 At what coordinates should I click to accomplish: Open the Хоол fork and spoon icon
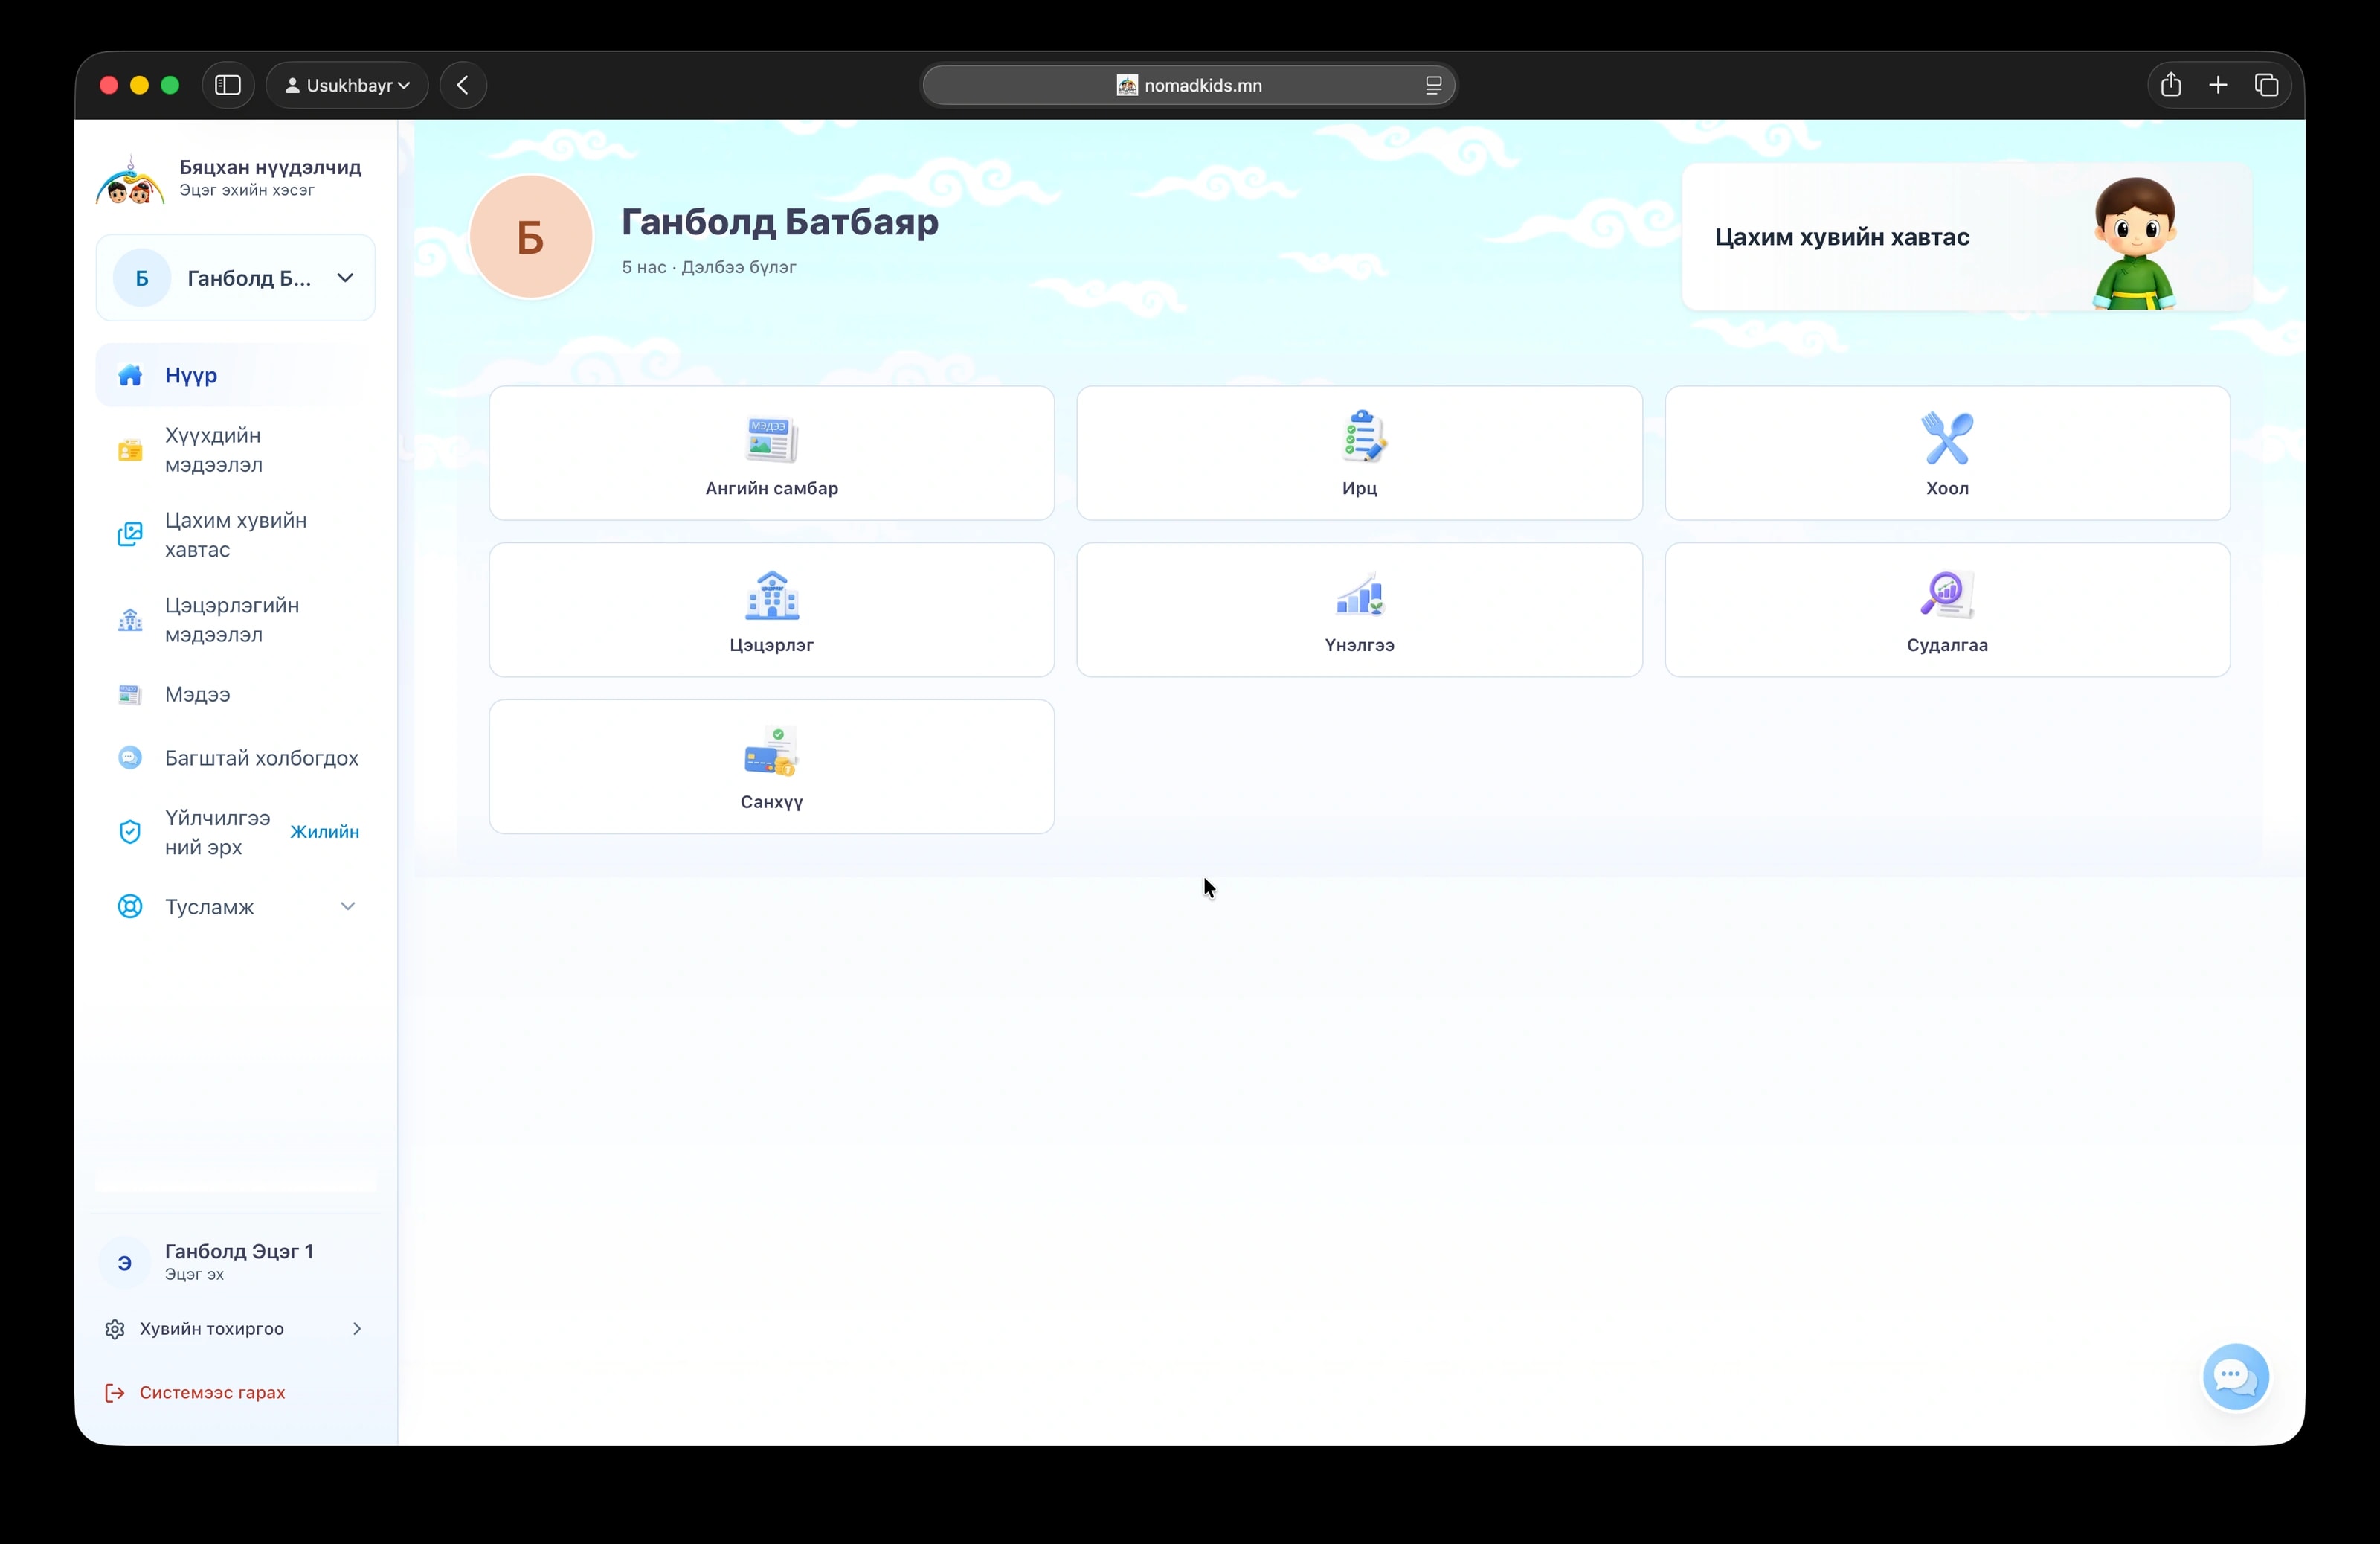1947,438
